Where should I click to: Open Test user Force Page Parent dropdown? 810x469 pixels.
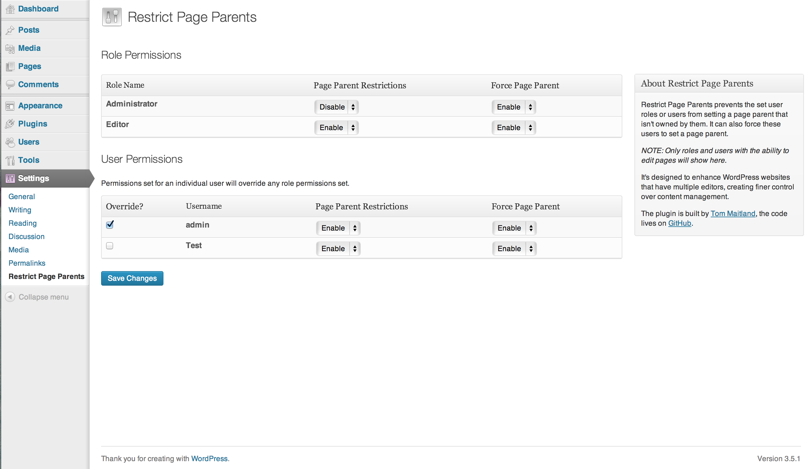pos(514,249)
